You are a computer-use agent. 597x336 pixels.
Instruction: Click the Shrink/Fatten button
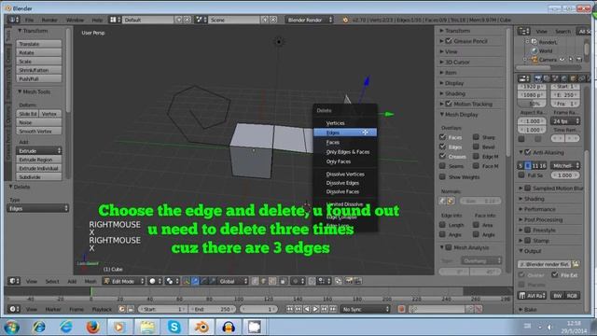tap(38, 70)
